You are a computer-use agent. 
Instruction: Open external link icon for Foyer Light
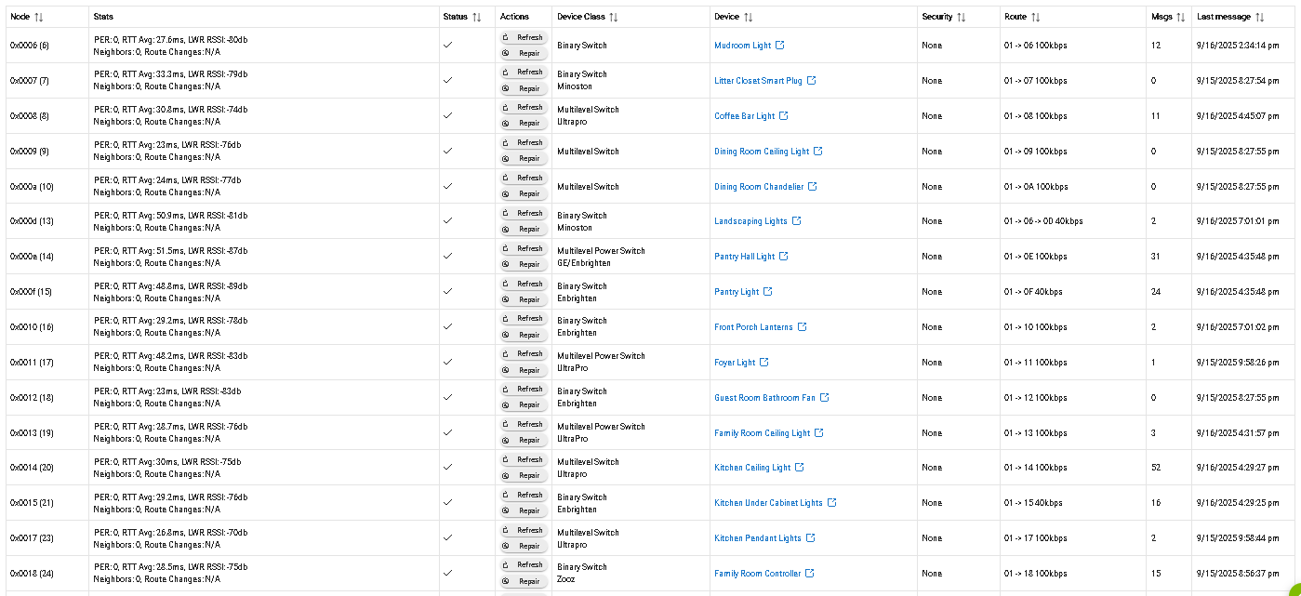(x=764, y=363)
